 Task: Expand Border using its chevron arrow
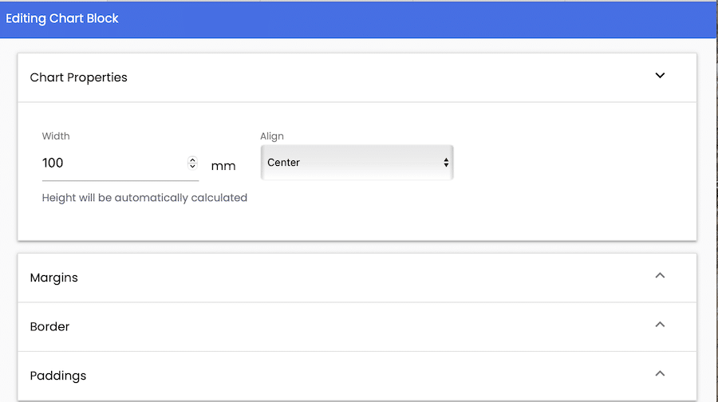(x=660, y=325)
